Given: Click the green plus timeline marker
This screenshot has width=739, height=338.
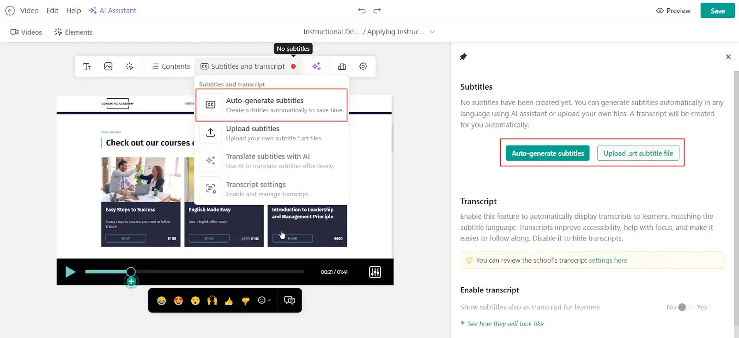Looking at the screenshot, I should click(x=131, y=281).
